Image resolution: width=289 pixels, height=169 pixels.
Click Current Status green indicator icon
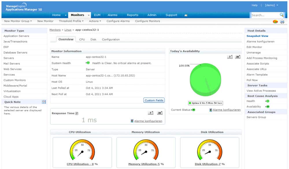point(193,110)
